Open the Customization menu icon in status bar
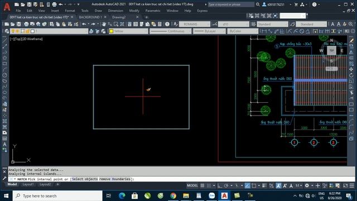The image size is (357, 201). (352, 185)
